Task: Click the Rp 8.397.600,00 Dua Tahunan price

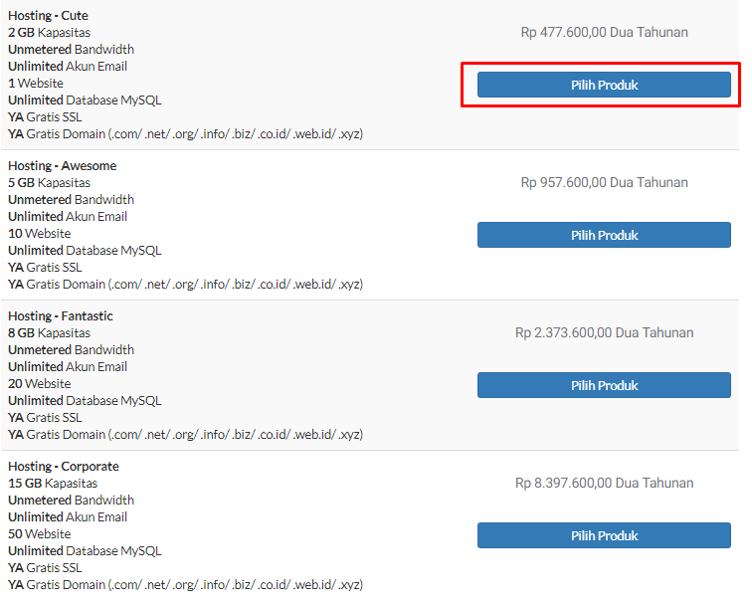Action: coord(604,483)
